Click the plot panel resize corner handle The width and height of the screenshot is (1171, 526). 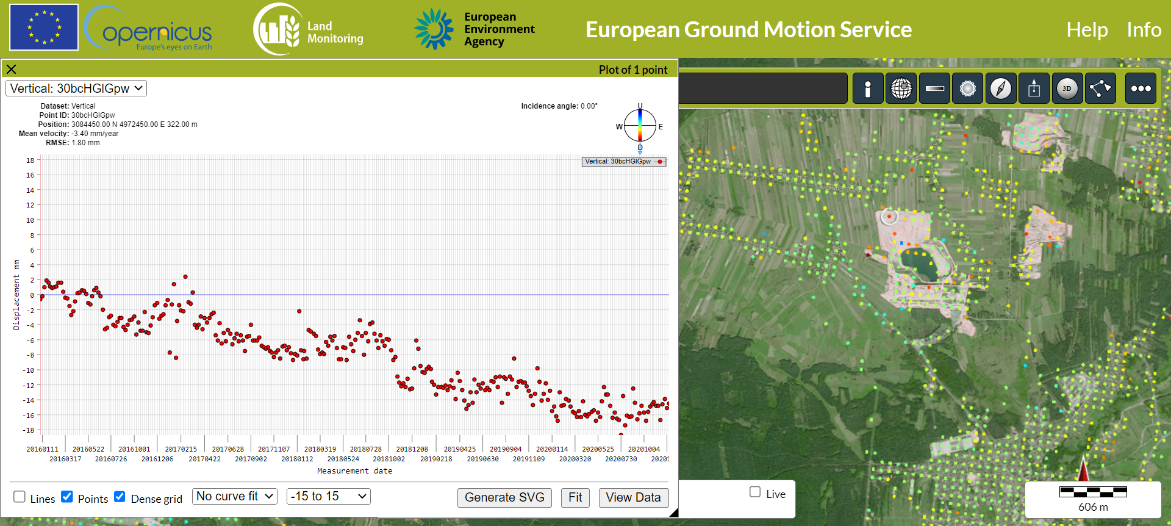click(673, 513)
